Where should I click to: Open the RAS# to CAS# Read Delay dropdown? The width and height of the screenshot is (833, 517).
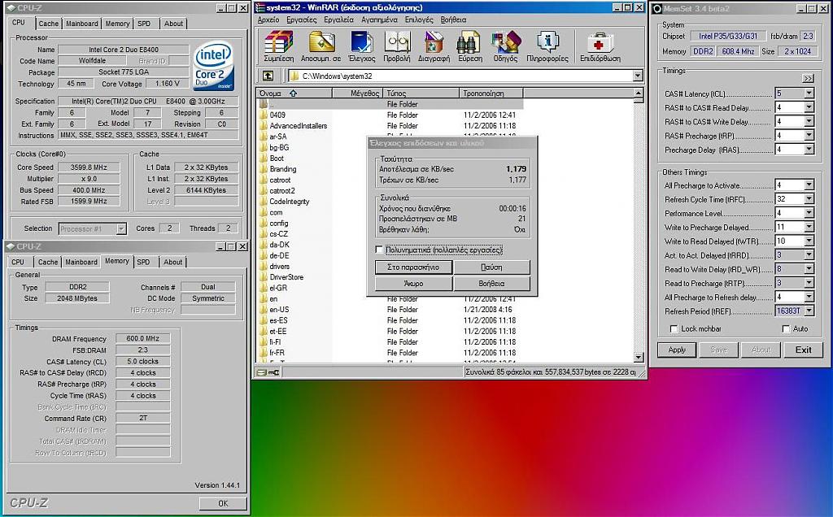coord(809,108)
